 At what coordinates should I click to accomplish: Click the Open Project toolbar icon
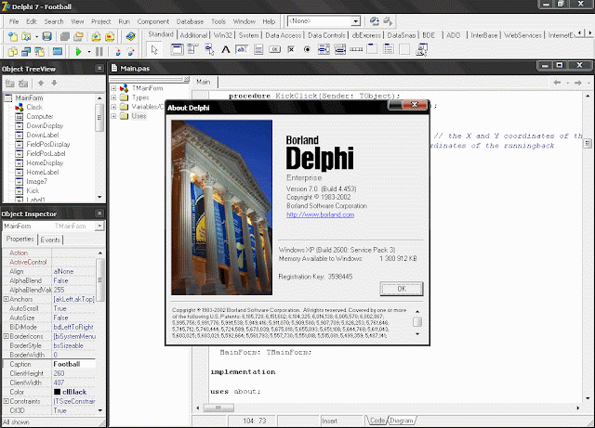[x=78, y=36]
